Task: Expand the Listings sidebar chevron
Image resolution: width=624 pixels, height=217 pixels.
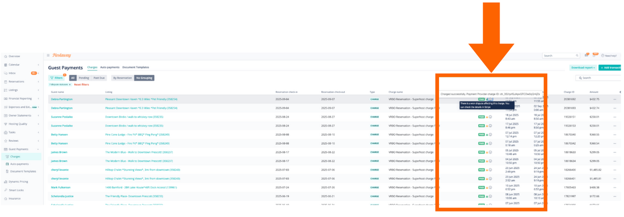Action: (38, 90)
